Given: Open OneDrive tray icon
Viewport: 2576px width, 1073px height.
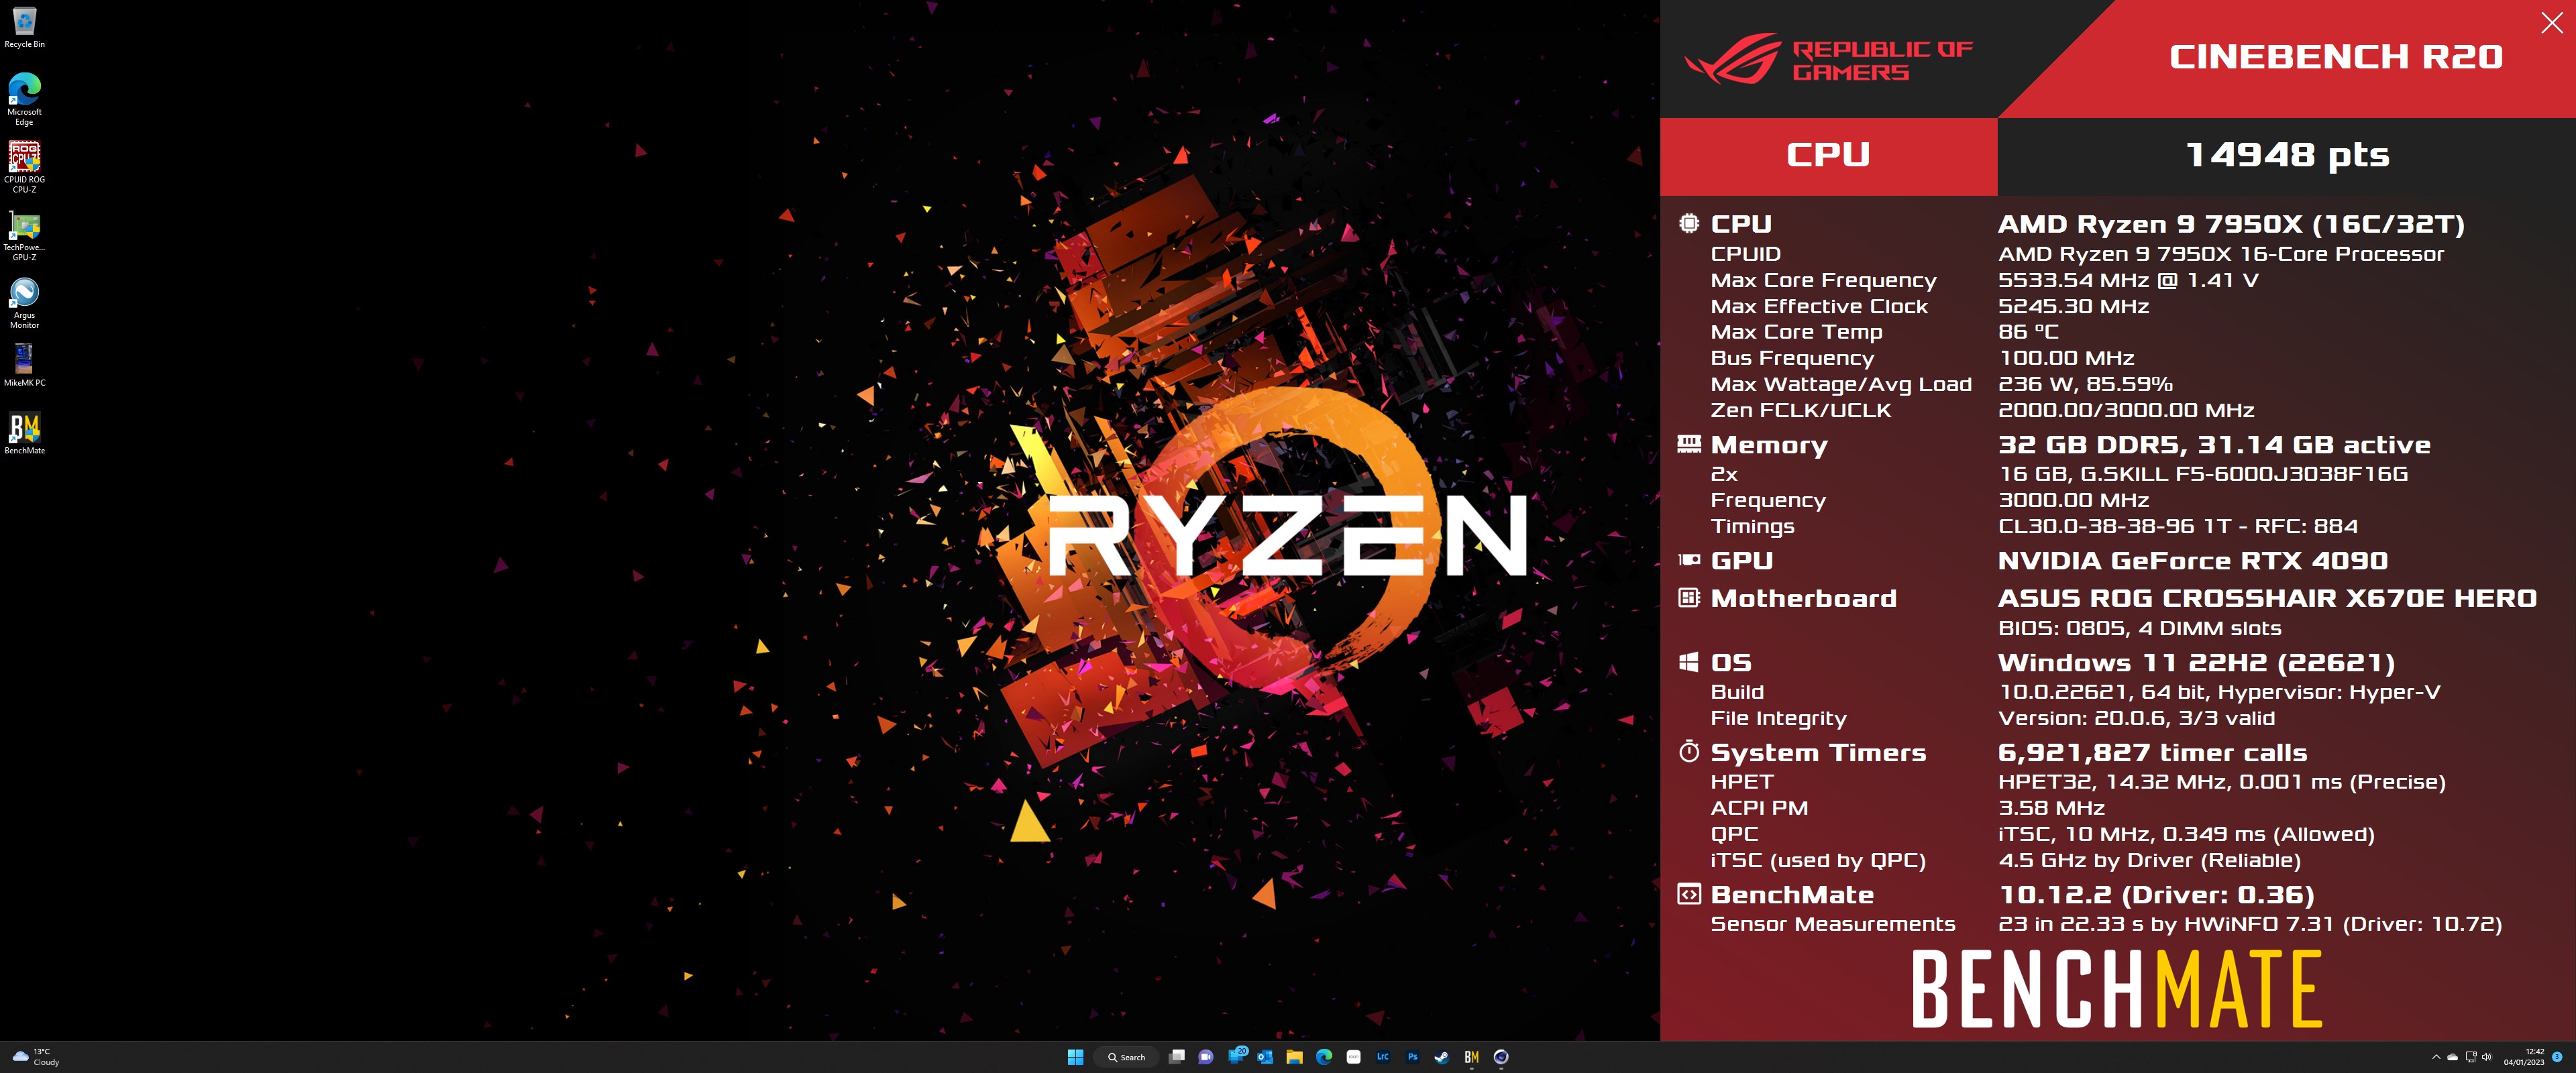Looking at the screenshot, I should click(x=2453, y=1057).
